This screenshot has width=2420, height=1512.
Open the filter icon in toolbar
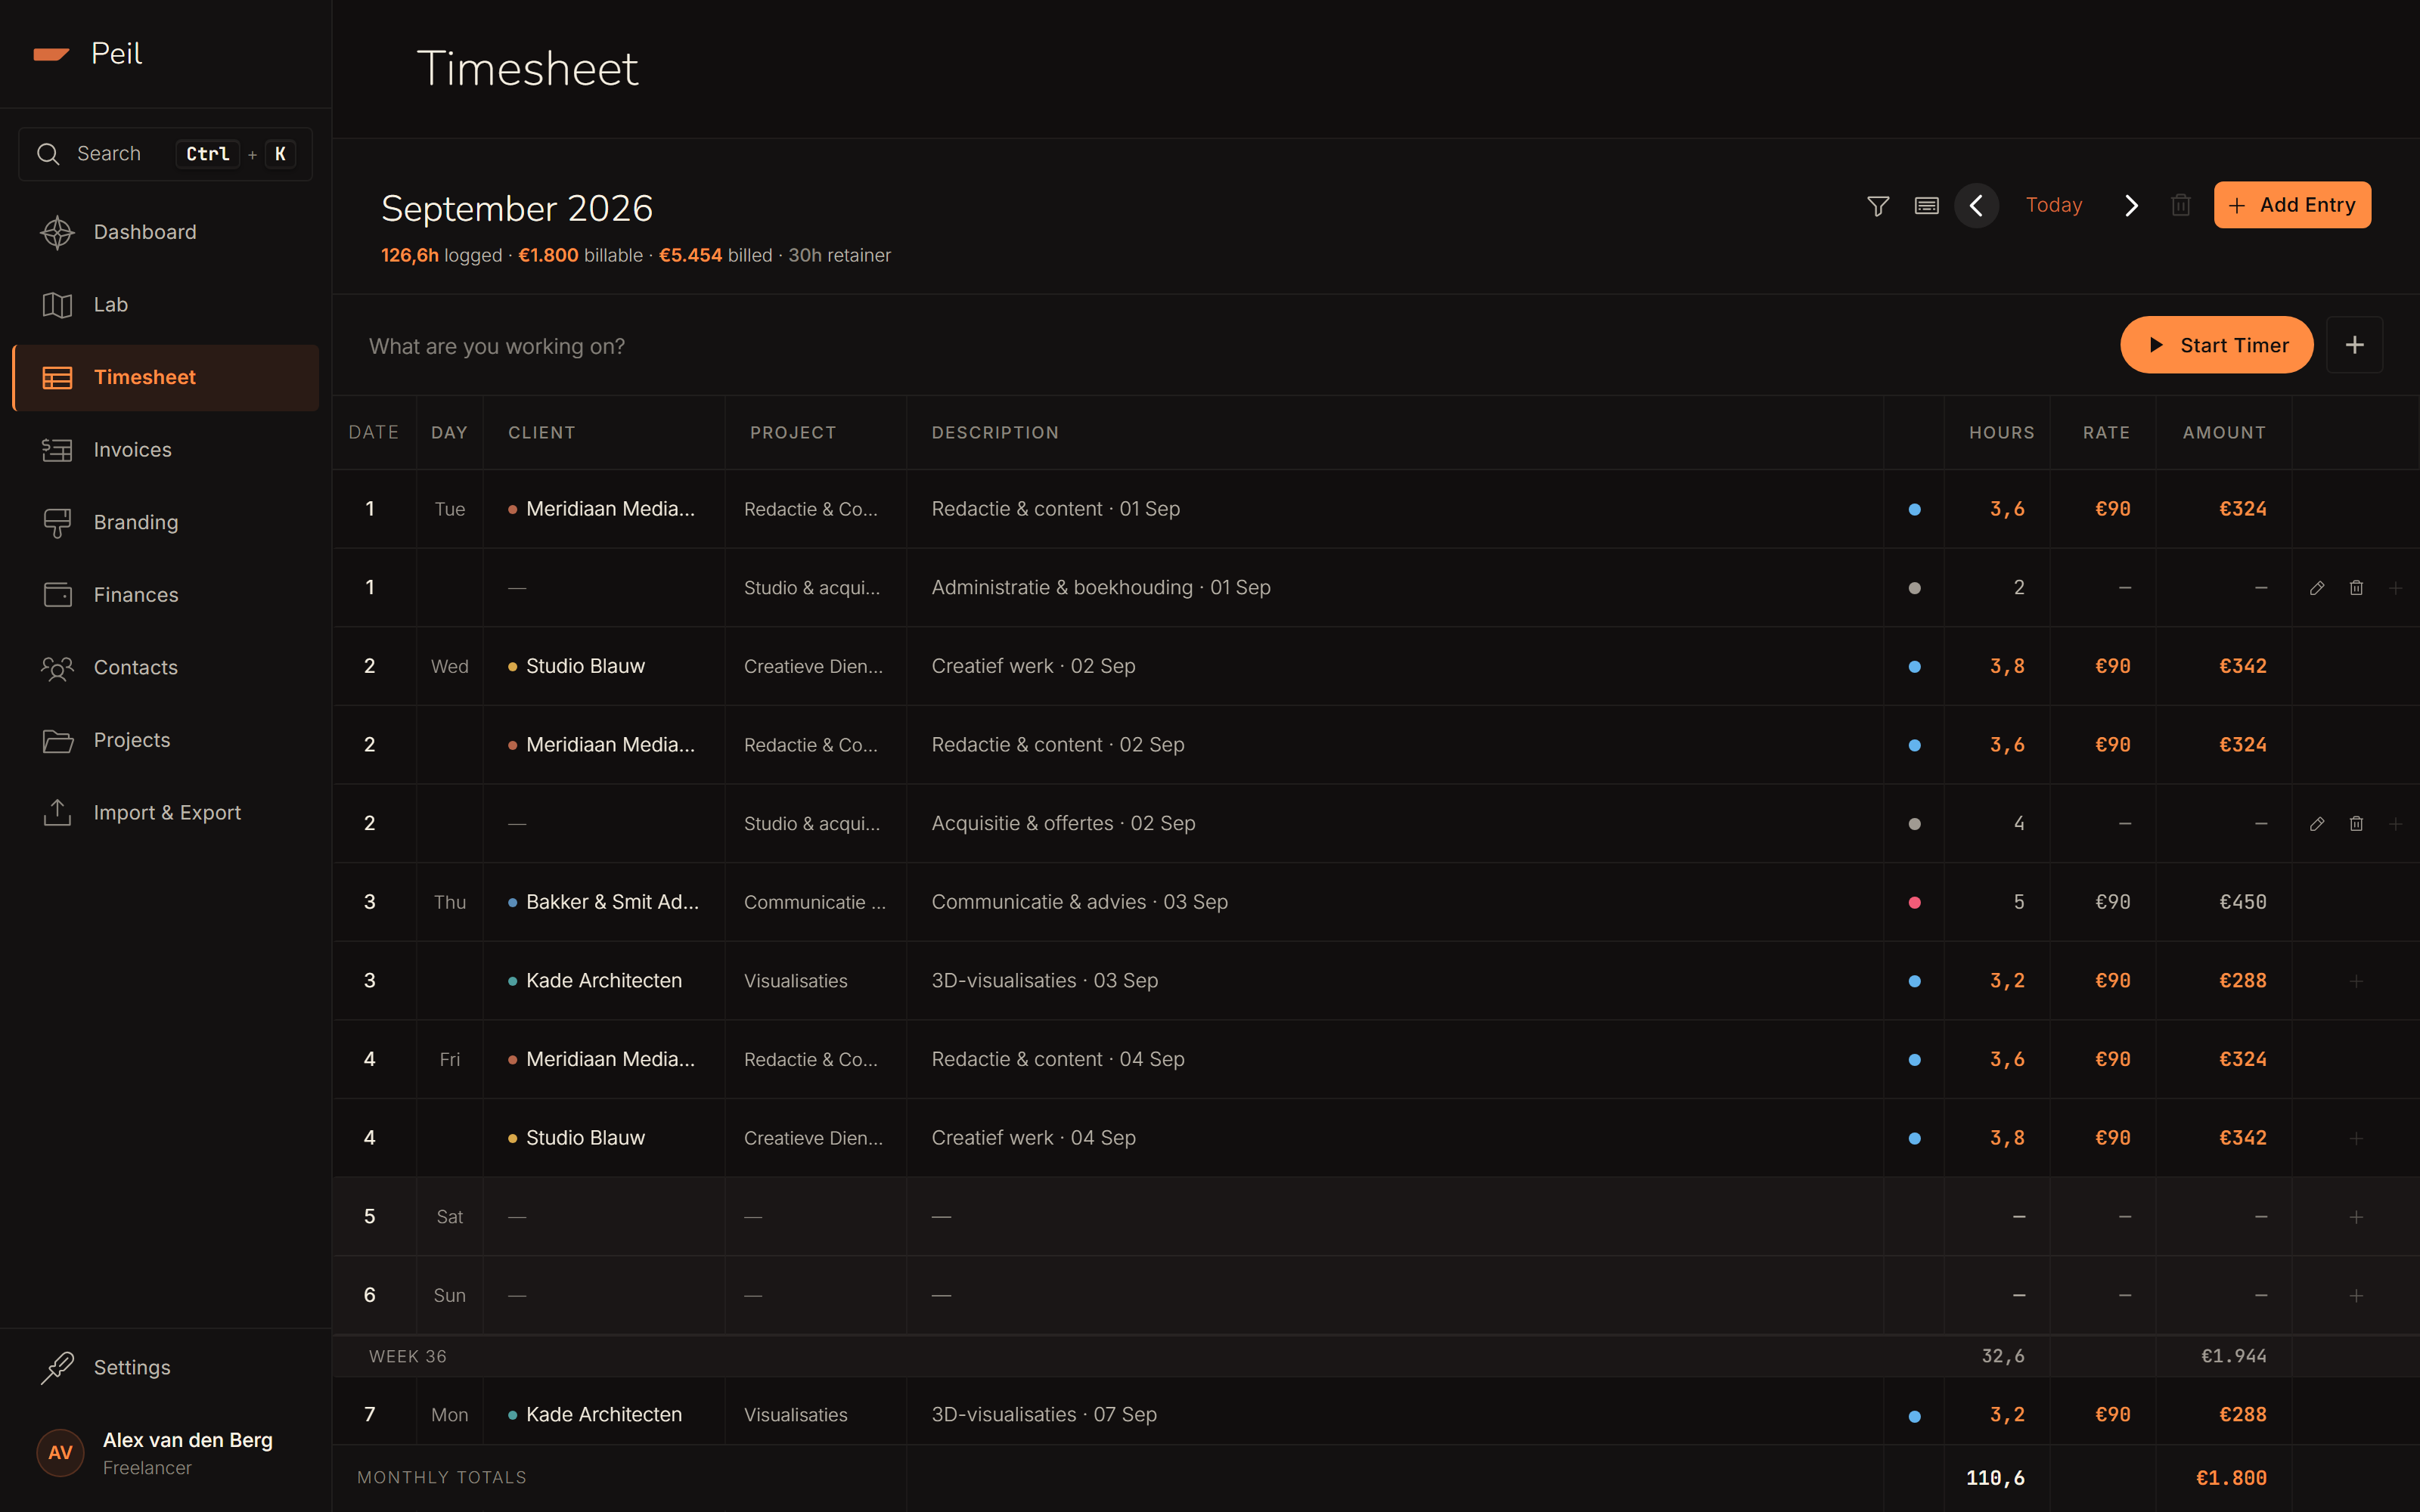(1878, 206)
